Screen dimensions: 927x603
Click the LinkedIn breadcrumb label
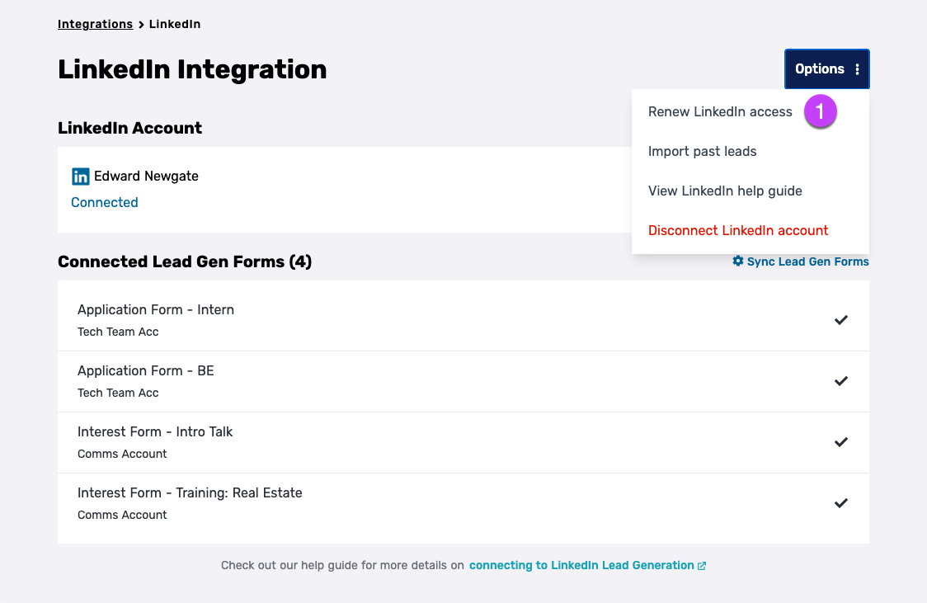(x=175, y=24)
